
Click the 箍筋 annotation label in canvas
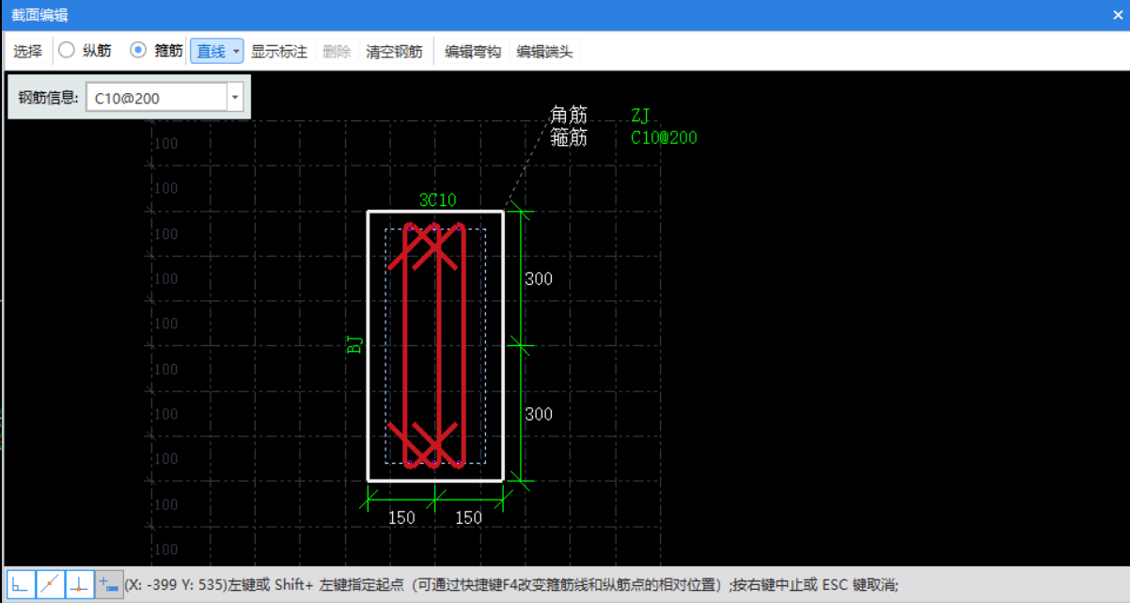pos(569,137)
